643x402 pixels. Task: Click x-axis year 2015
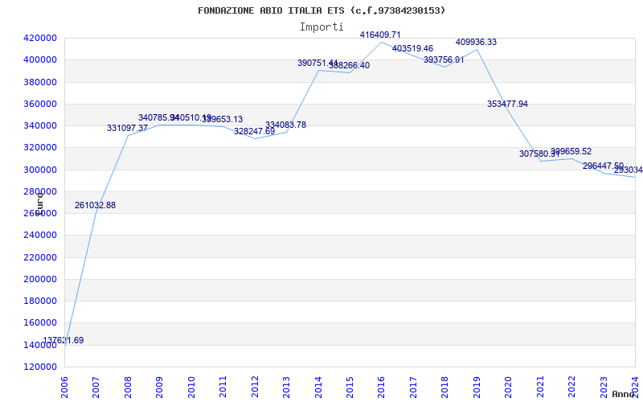(350, 388)
